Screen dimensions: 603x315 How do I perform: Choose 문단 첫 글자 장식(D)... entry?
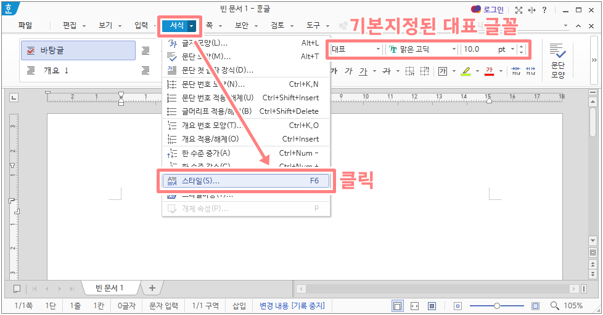point(246,70)
